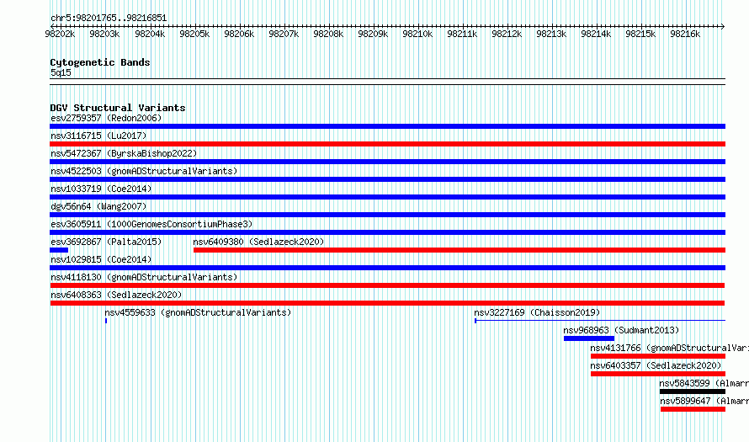The width and height of the screenshot is (749, 442).
Task: Open nsv3116715 (Lu2017) variant label
Action: point(98,136)
